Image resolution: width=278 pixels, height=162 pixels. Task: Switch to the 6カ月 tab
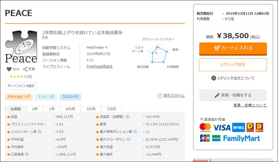(x=70, y=109)
